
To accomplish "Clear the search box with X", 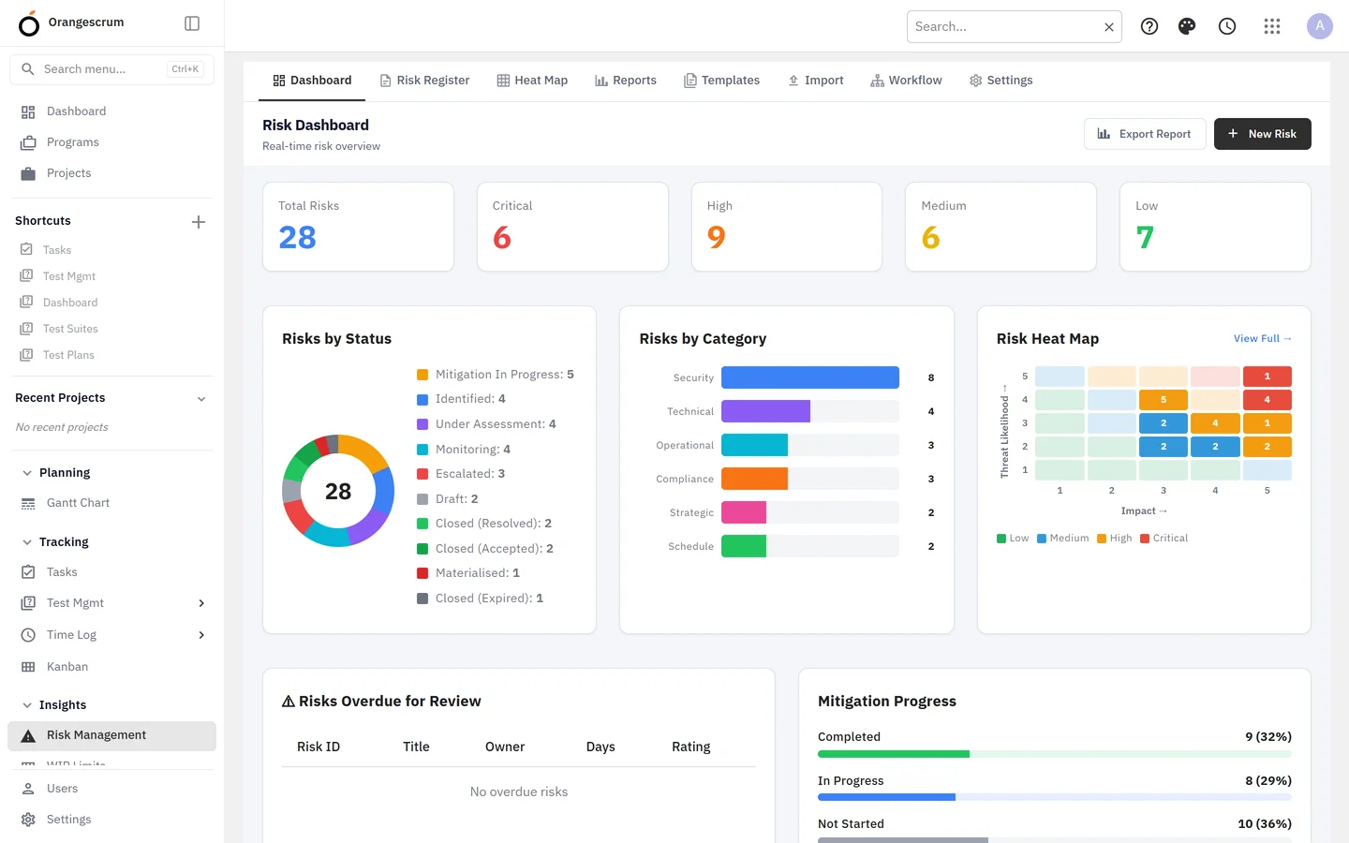I will coord(1109,27).
